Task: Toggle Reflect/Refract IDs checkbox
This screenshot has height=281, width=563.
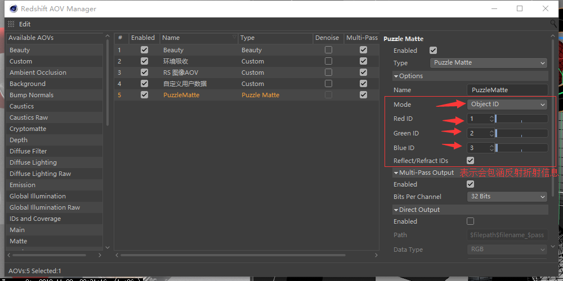Action: coord(470,161)
